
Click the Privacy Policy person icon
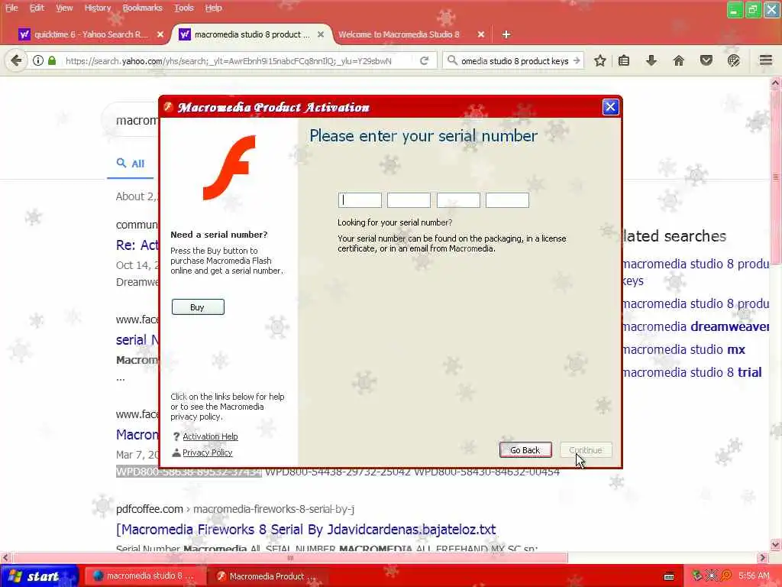[176, 452]
